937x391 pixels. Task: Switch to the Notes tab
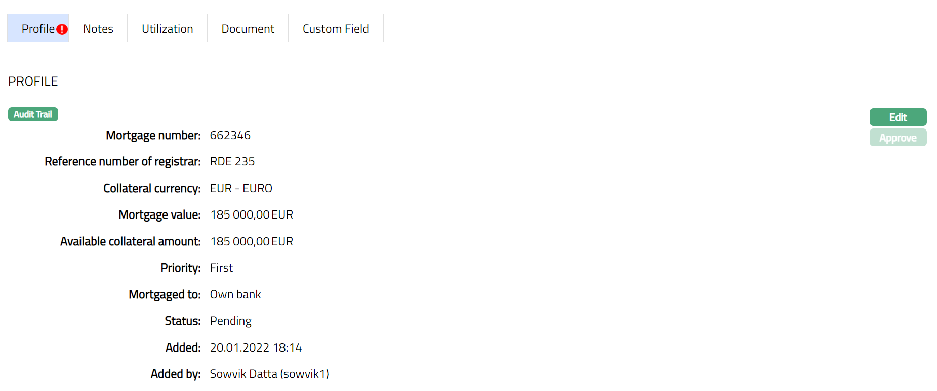point(98,29)
